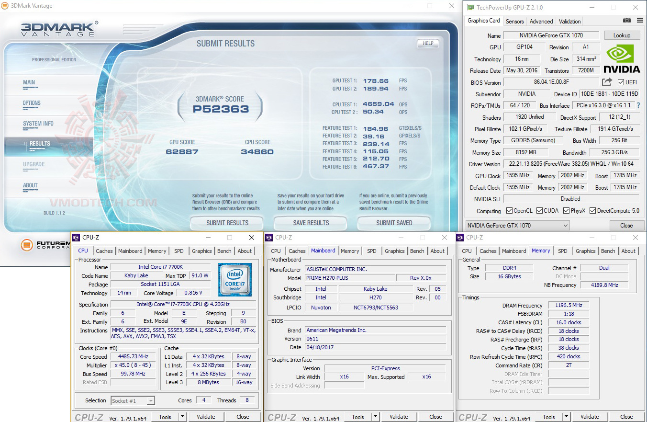Open the Tools dropdown arrow in CPU-Z
The width and height of the screenshot is (647, 422).
[x=183, y=416]
